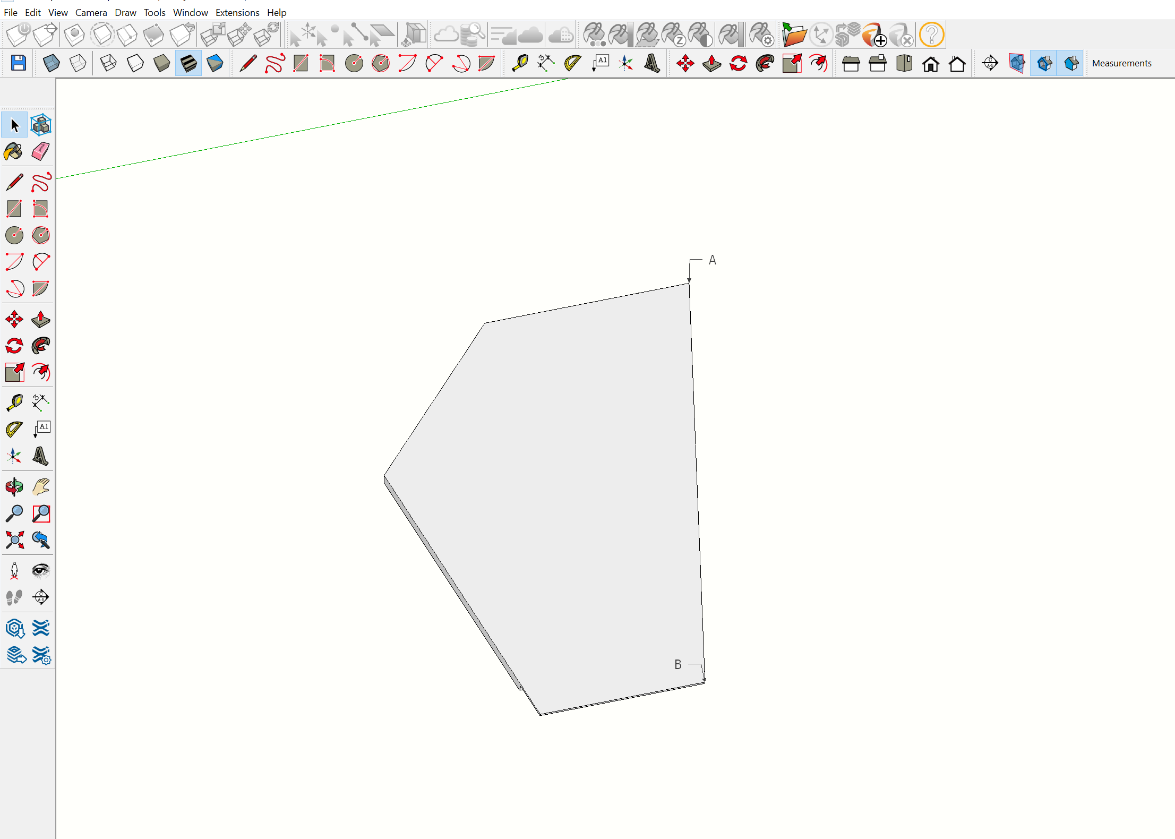This screenshot has width=1175, height=839.
Task: Toggle X-Ray face style
Action: click(x=52, y=63)
